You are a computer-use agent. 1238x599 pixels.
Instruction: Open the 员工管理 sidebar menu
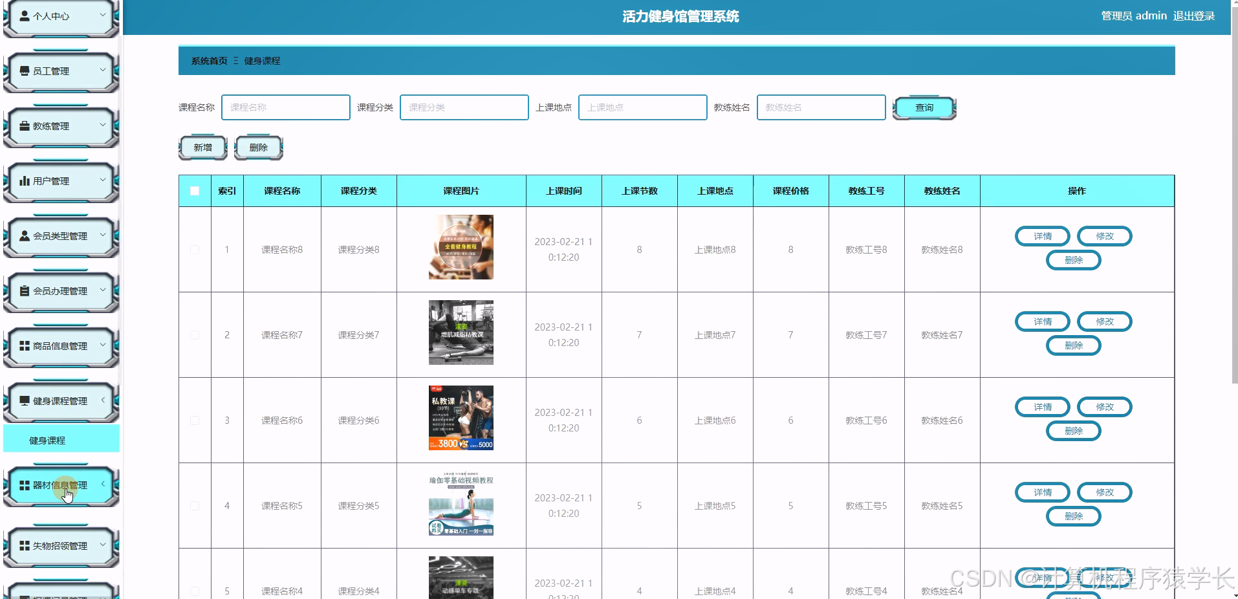coord(61,71)
